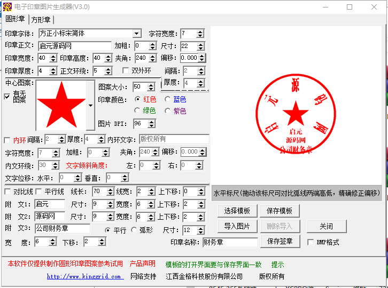Choose the 绿色 green seal color

point(138,111)
